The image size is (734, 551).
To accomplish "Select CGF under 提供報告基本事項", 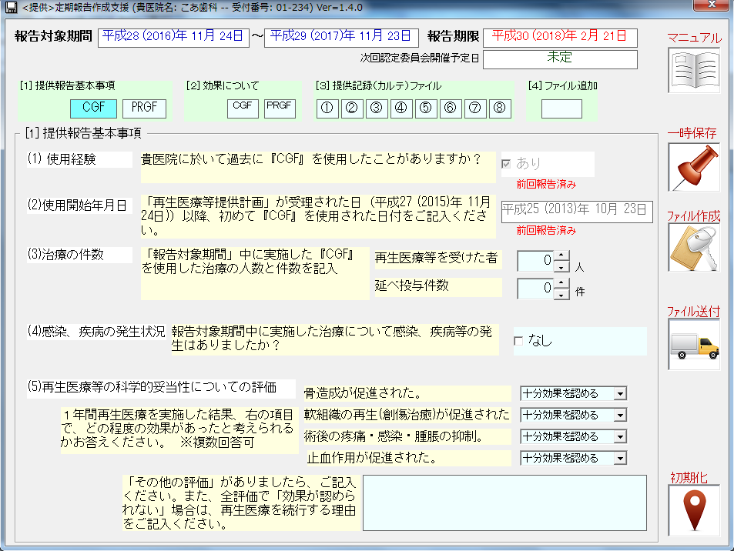I will coord(93,109).
